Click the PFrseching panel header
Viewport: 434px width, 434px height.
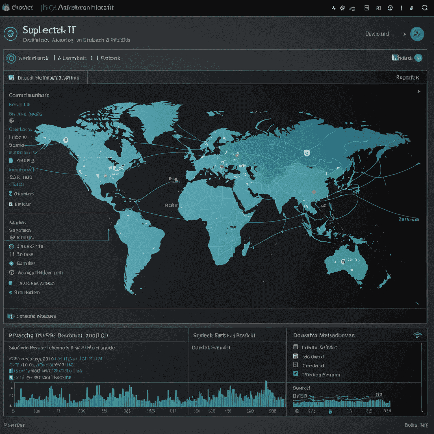pos(58,335)
